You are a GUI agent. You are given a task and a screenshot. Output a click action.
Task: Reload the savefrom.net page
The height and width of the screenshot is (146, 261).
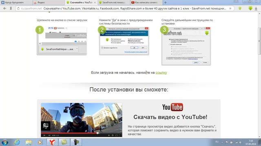[18, 9]
